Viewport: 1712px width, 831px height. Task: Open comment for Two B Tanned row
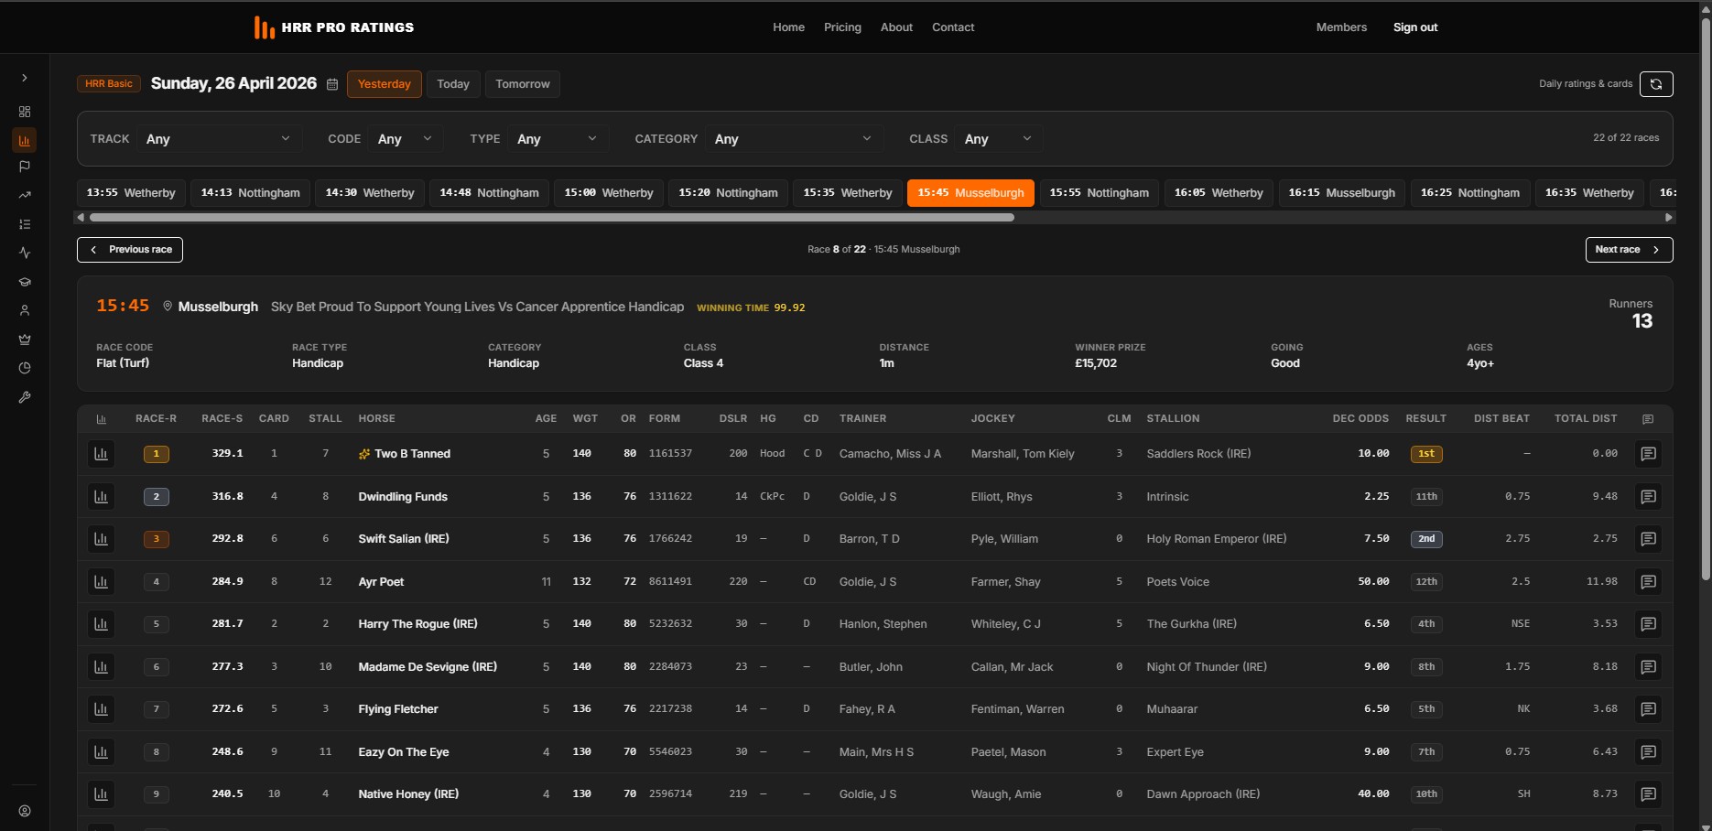coord(1648,454)
